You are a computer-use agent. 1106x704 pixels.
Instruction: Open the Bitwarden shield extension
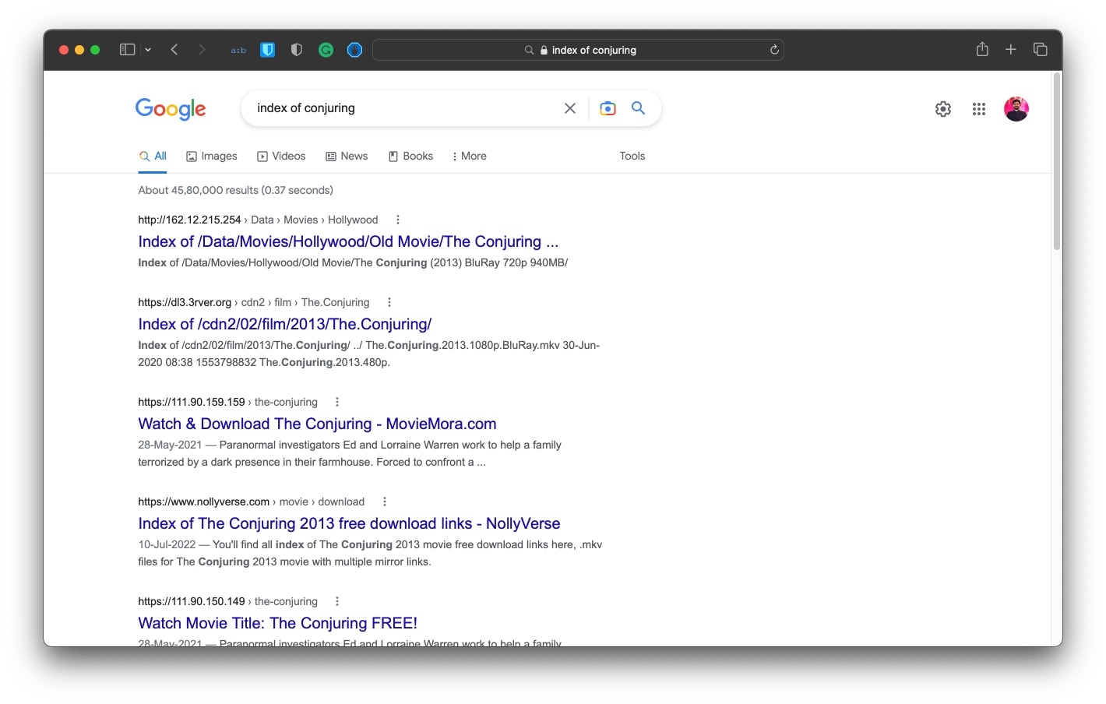tap(267, 50)
